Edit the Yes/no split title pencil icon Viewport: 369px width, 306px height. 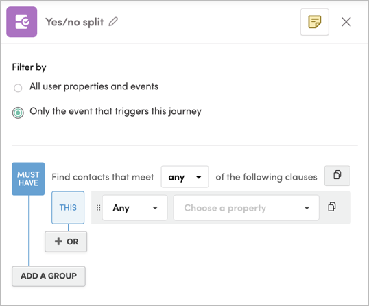(x=113, y=22)
